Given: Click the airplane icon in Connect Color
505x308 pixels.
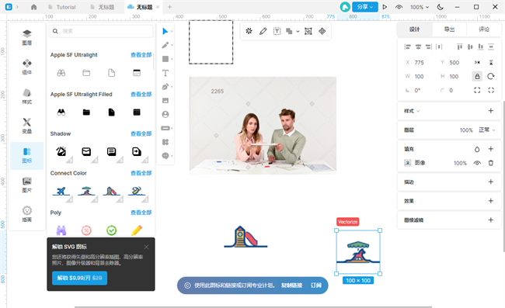Looking at the screenshot, I should point(61,191).
